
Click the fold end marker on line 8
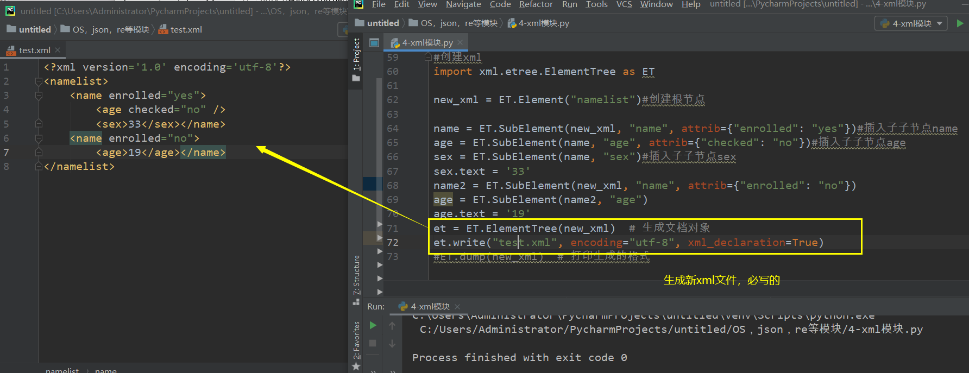coord(39,167)
